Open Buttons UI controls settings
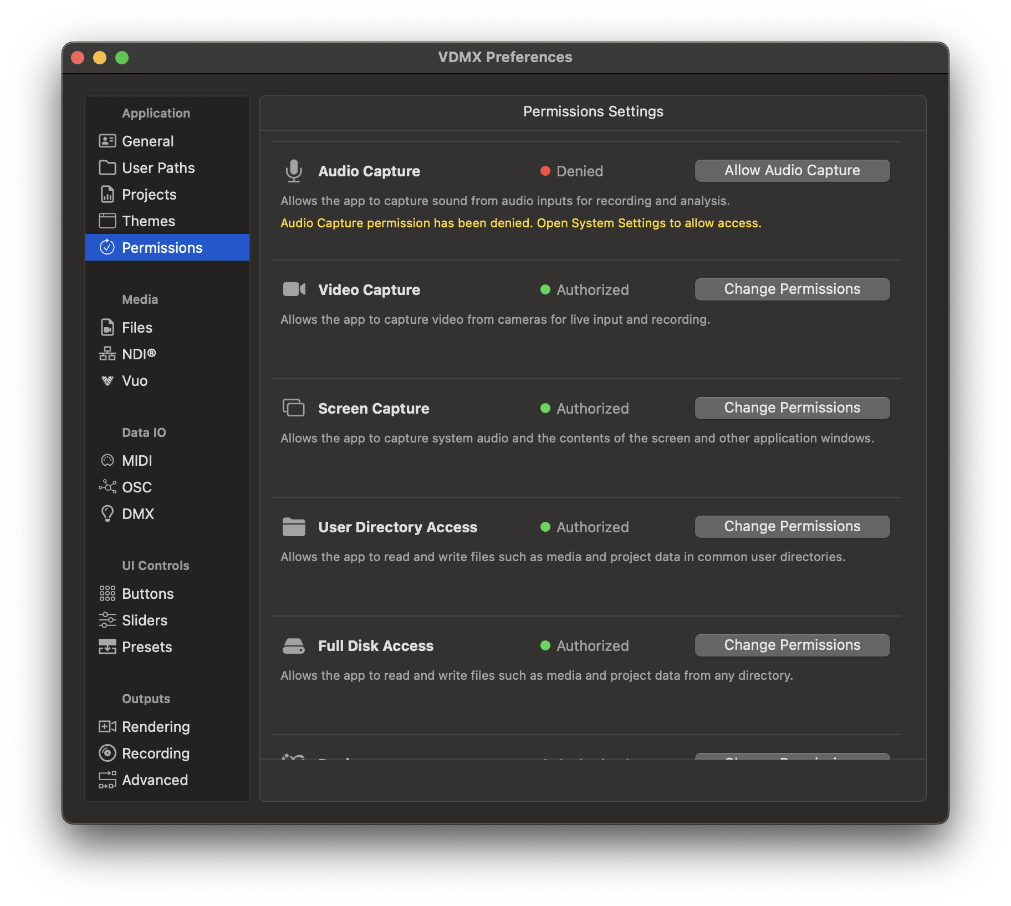1011x906 pixels. [x=167, y=593]
